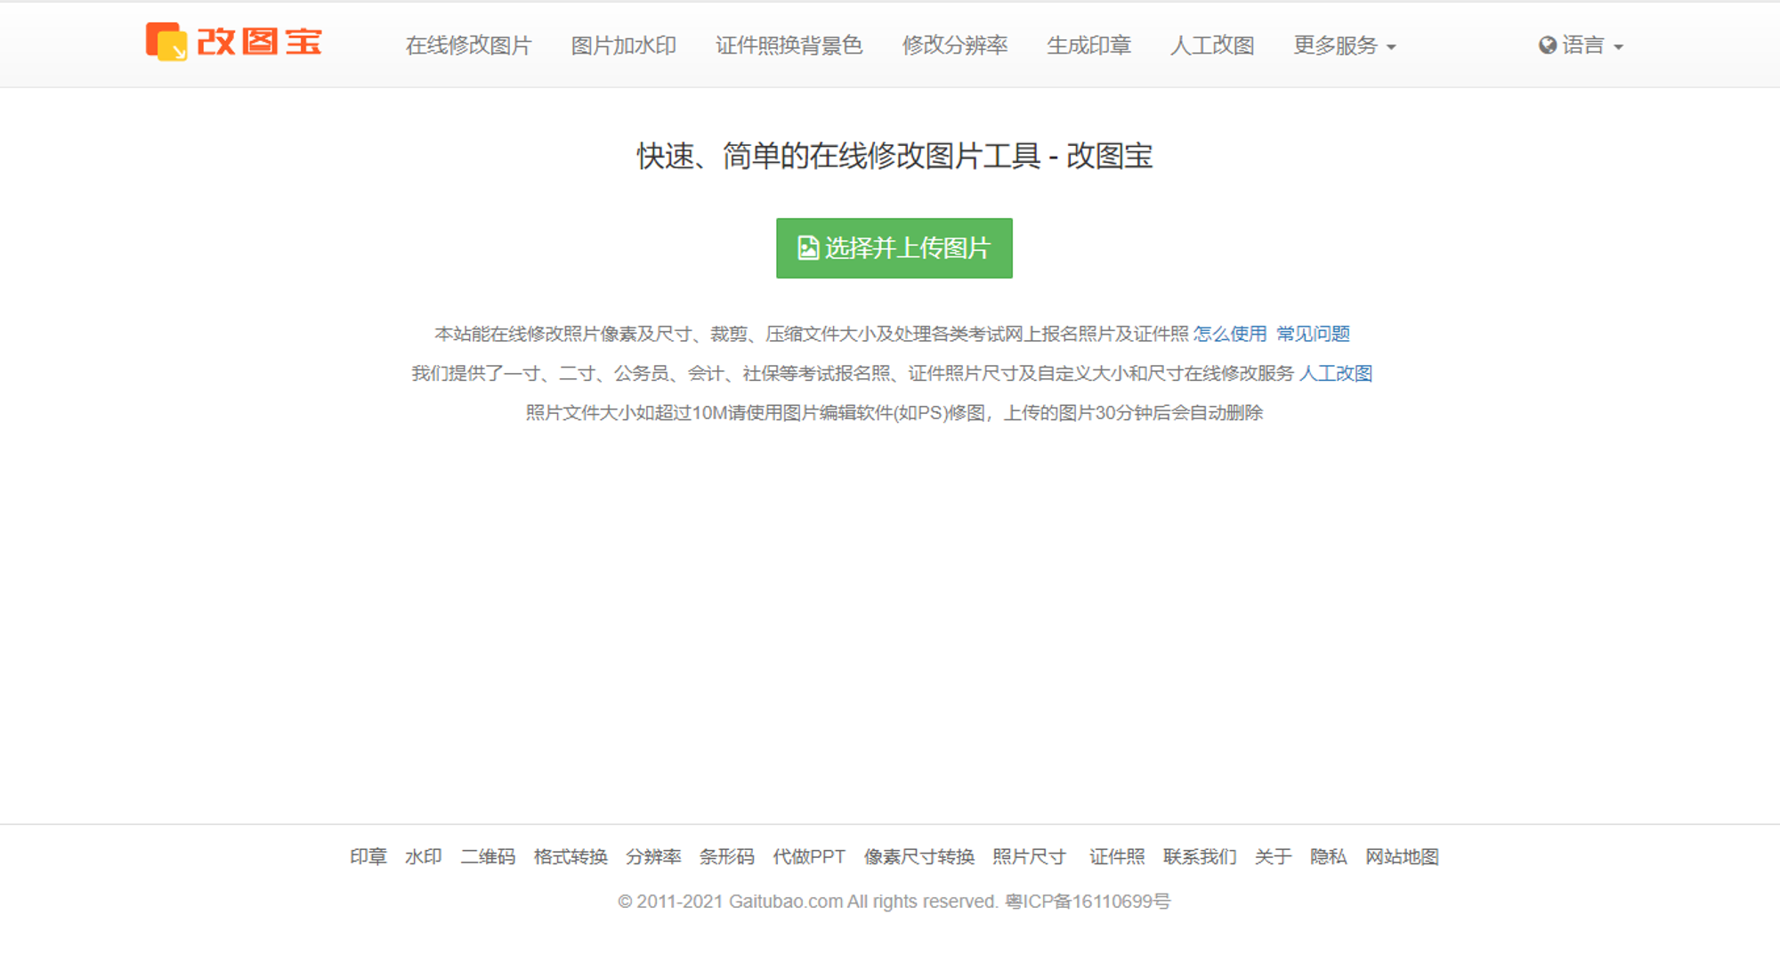This screenshot has height=980, width=1780.
Task: Open the 生成印章 nav link
Action: point(1088,45)
